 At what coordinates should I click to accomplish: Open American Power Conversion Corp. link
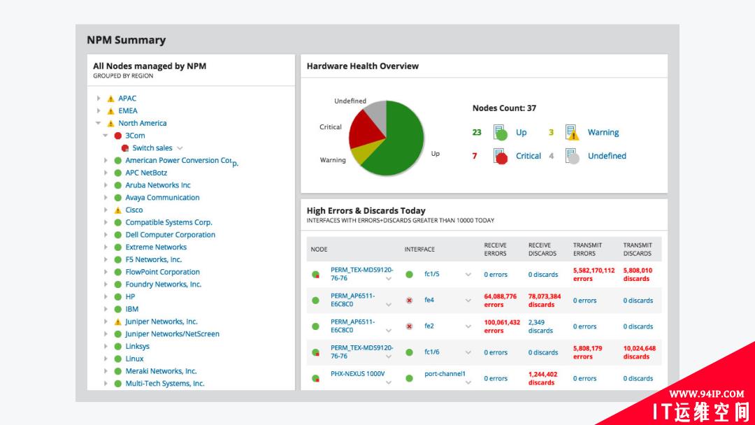[182, 161]
